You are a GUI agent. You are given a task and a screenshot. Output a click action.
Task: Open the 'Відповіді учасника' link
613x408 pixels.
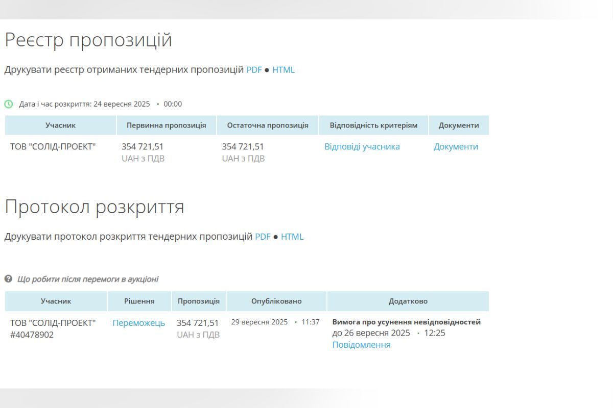point(362,147)
